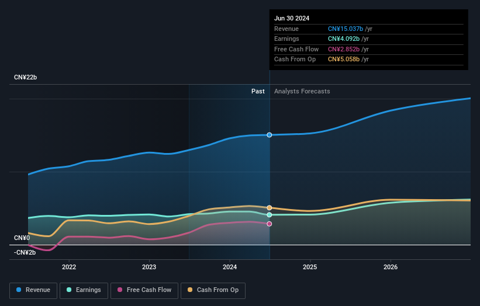Screen dimensions: 480x306
Task: Click the 2026 x-axis label
Action: (x=391, y=267)
